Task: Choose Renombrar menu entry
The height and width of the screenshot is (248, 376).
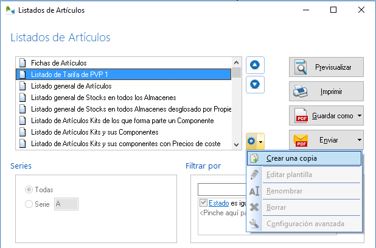Action: [x=304, y=191]
